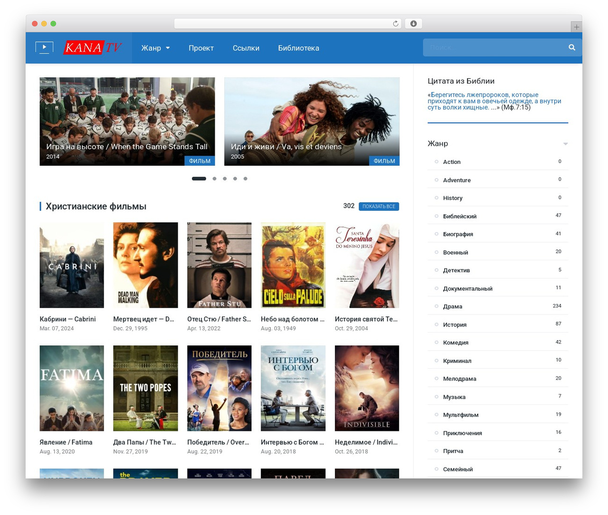Select the Музыка genre

[x=454, y=397]
